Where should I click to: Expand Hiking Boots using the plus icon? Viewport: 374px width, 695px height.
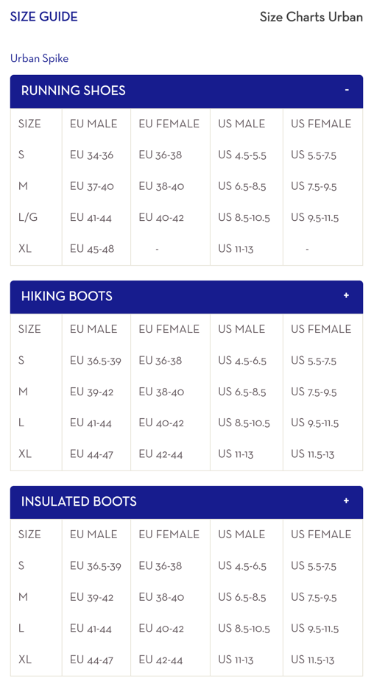click(x=346, y=295)
